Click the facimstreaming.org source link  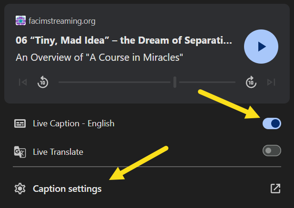(x=62, y=21)
